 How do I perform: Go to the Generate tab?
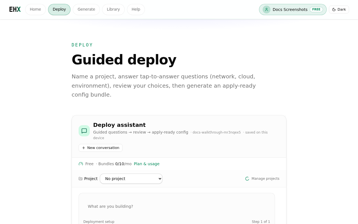click(x=86, y=10)
